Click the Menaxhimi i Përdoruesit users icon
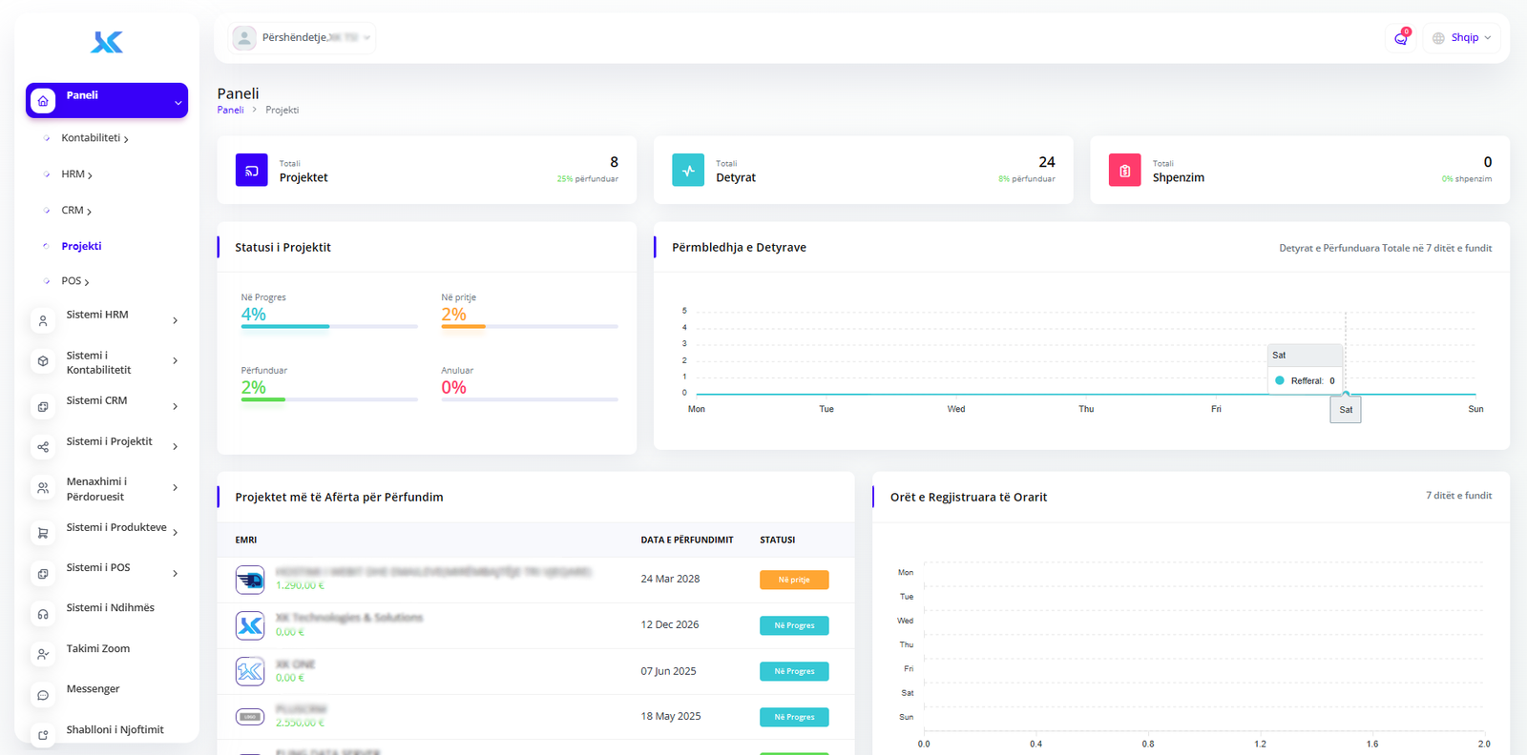 (43, 488)
